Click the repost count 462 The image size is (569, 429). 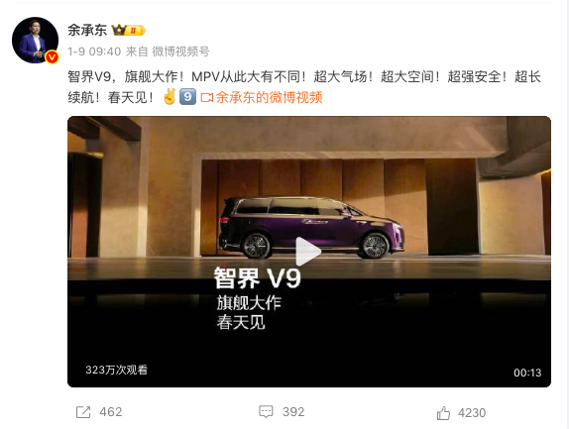111,412
